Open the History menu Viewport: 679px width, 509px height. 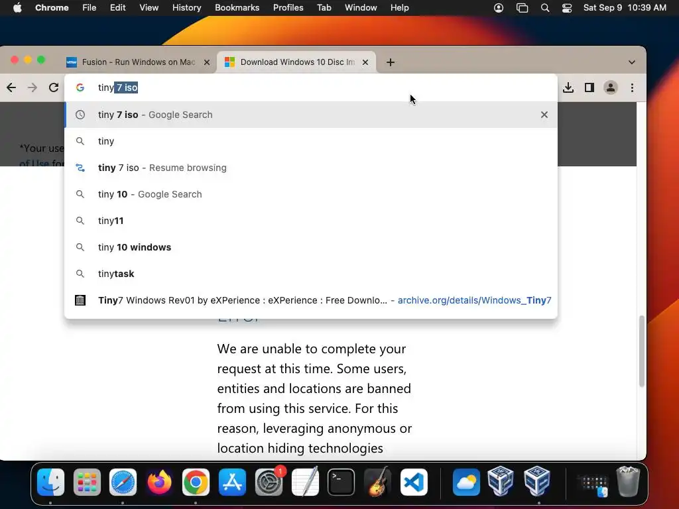[186, 8]
